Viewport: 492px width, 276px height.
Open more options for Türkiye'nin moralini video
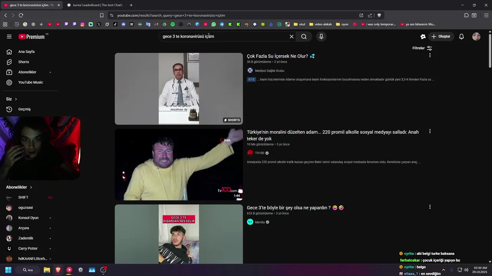coord(430,131)
